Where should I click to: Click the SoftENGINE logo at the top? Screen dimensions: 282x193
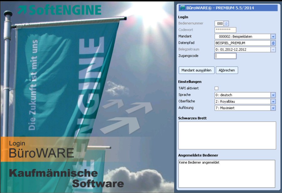coord(60,10)
